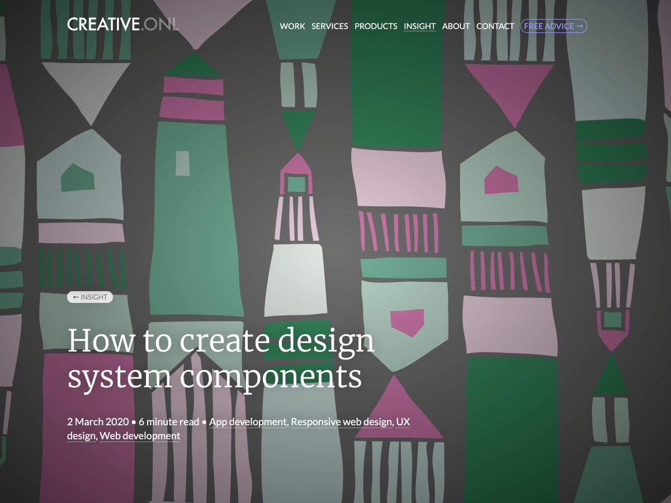Open the App development category link
This screenshot has height=503, width=671.
point(248,422)
